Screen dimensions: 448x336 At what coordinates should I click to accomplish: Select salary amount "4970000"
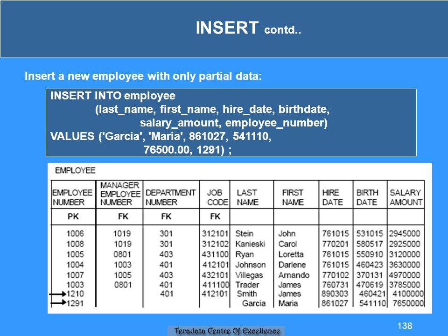click(404, 275)
